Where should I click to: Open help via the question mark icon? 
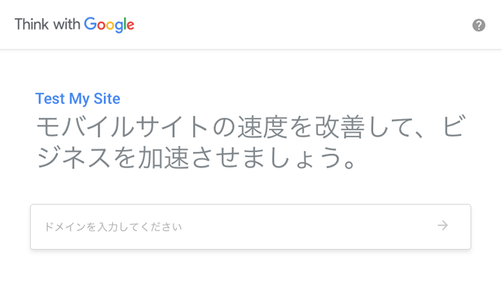pyautogui.click(x=478, y=25)
